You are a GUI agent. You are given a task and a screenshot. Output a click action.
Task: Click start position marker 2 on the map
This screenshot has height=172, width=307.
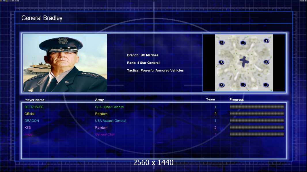[x=266, y=62]
